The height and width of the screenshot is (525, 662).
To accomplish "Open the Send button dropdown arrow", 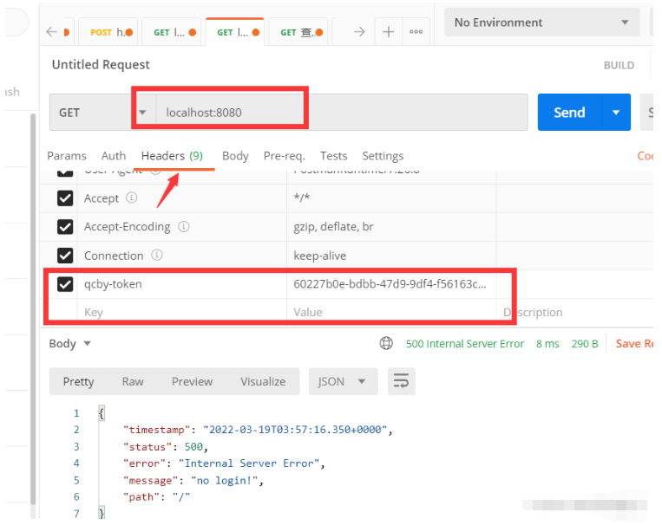I will (x=616, y=113).
